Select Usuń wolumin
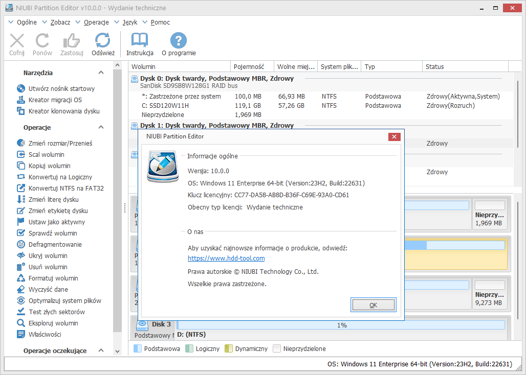 [42, 267]
